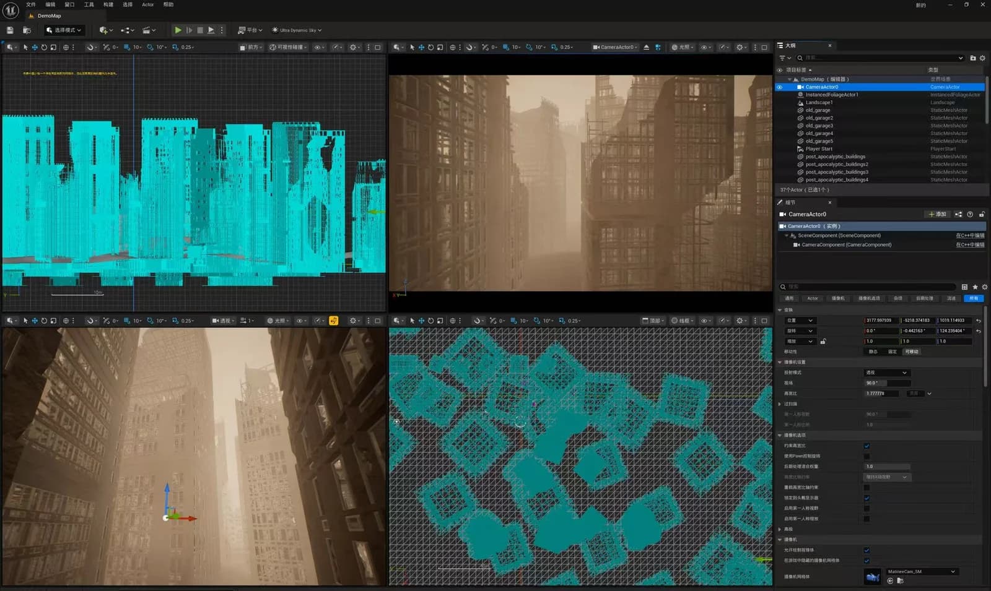The width and height of the screenshot is (991, 591).
Task: Toggle the 约束高宽比 checkbox
Action: tap(867, 446)
